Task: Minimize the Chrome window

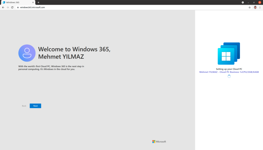Action: click(248, 2)
